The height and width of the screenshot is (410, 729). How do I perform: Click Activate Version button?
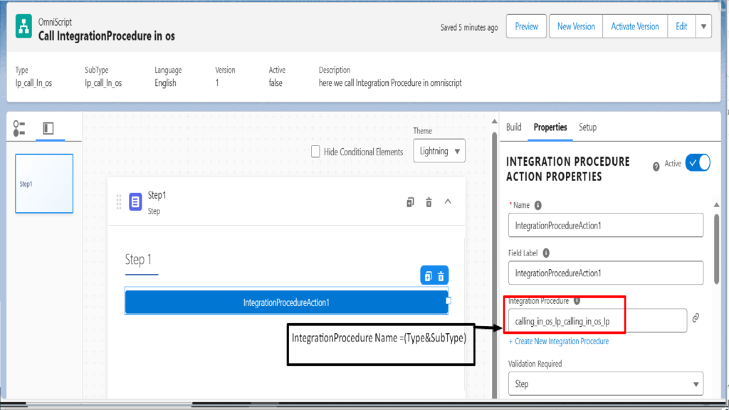point(635,26)
